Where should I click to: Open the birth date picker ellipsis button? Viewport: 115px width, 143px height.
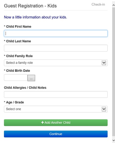click(x=31, y=78)
